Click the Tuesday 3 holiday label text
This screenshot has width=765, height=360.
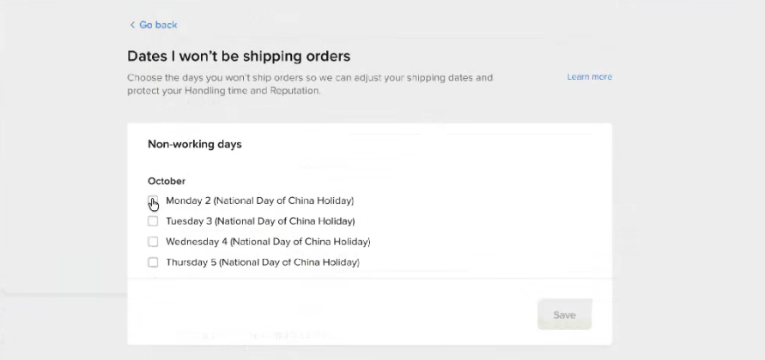260,221
